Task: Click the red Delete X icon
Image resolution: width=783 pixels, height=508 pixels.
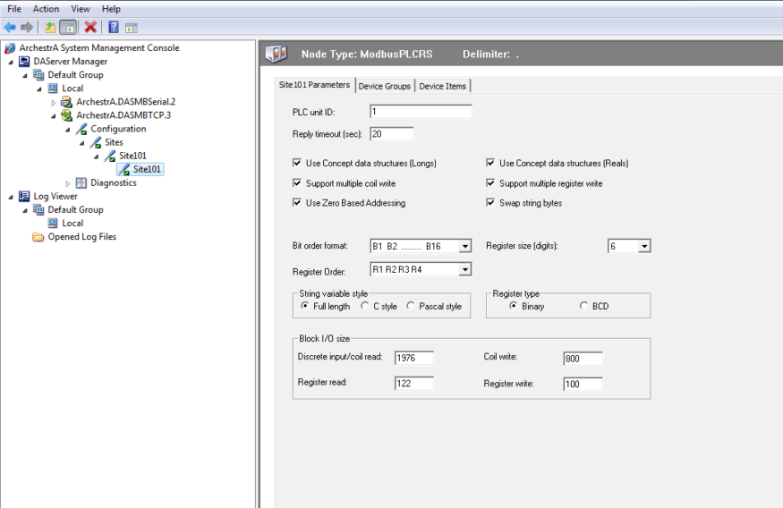Action: click(x=90, y=27)
